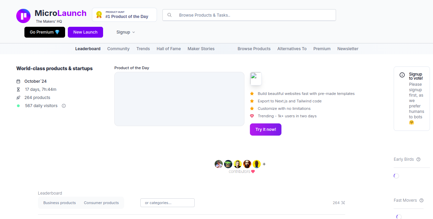Viewport: 433px width, 219px height.
Task: Click the fourth contributor avatar
Action: click(247, 164)
